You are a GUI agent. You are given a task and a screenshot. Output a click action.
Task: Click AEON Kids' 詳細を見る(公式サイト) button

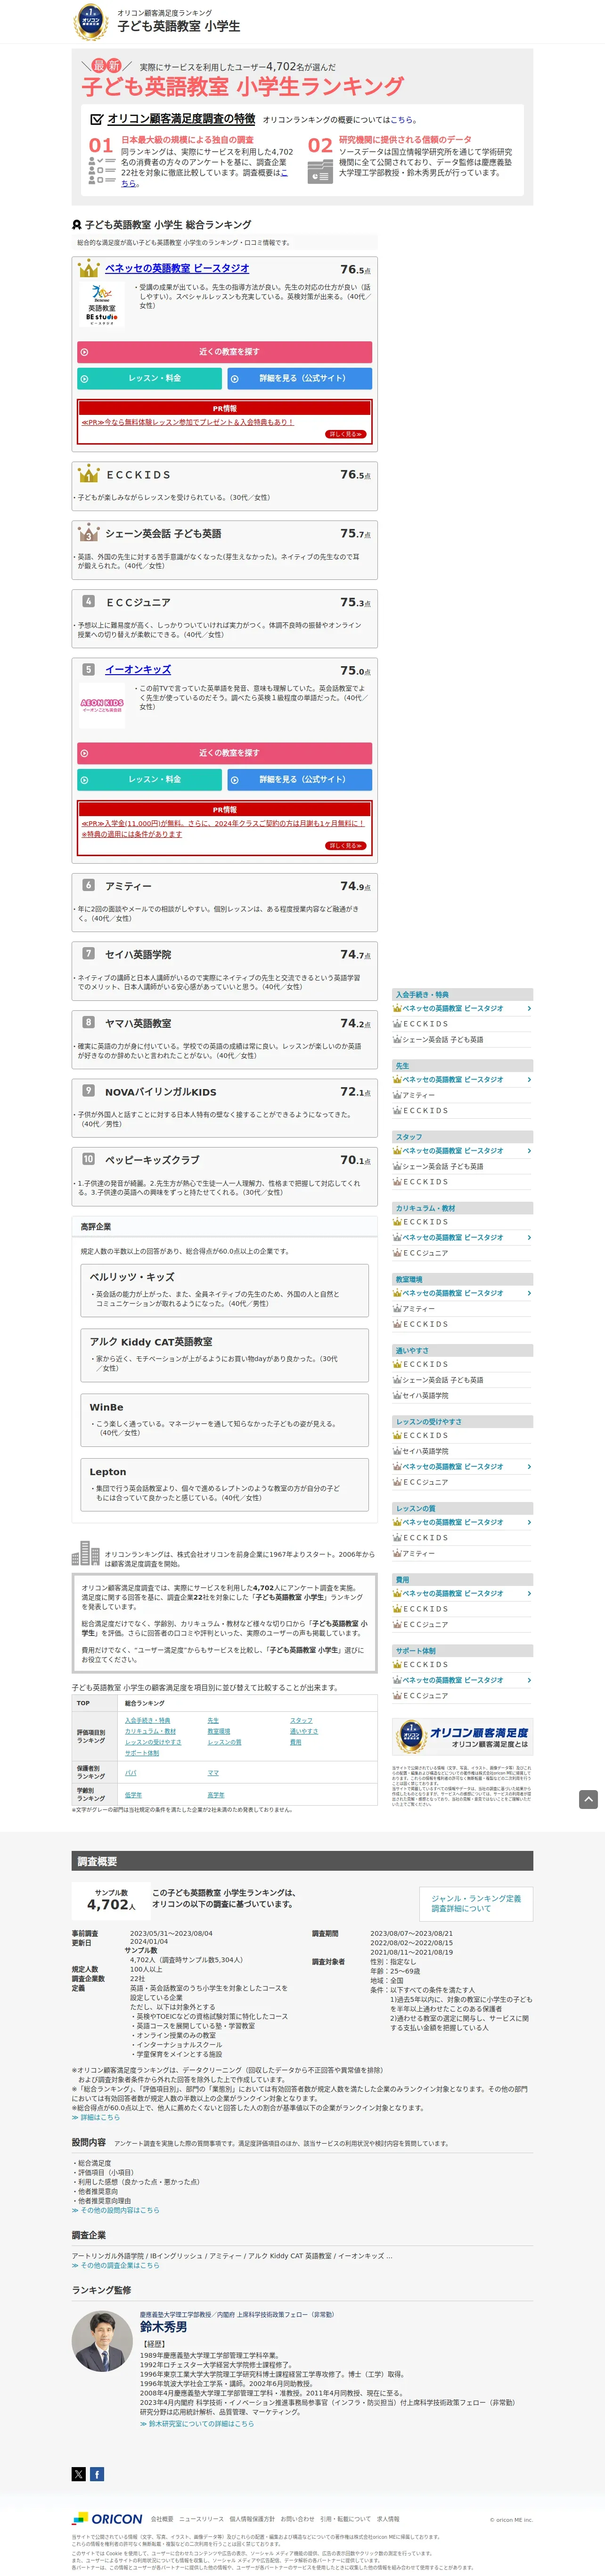point(300,779)
